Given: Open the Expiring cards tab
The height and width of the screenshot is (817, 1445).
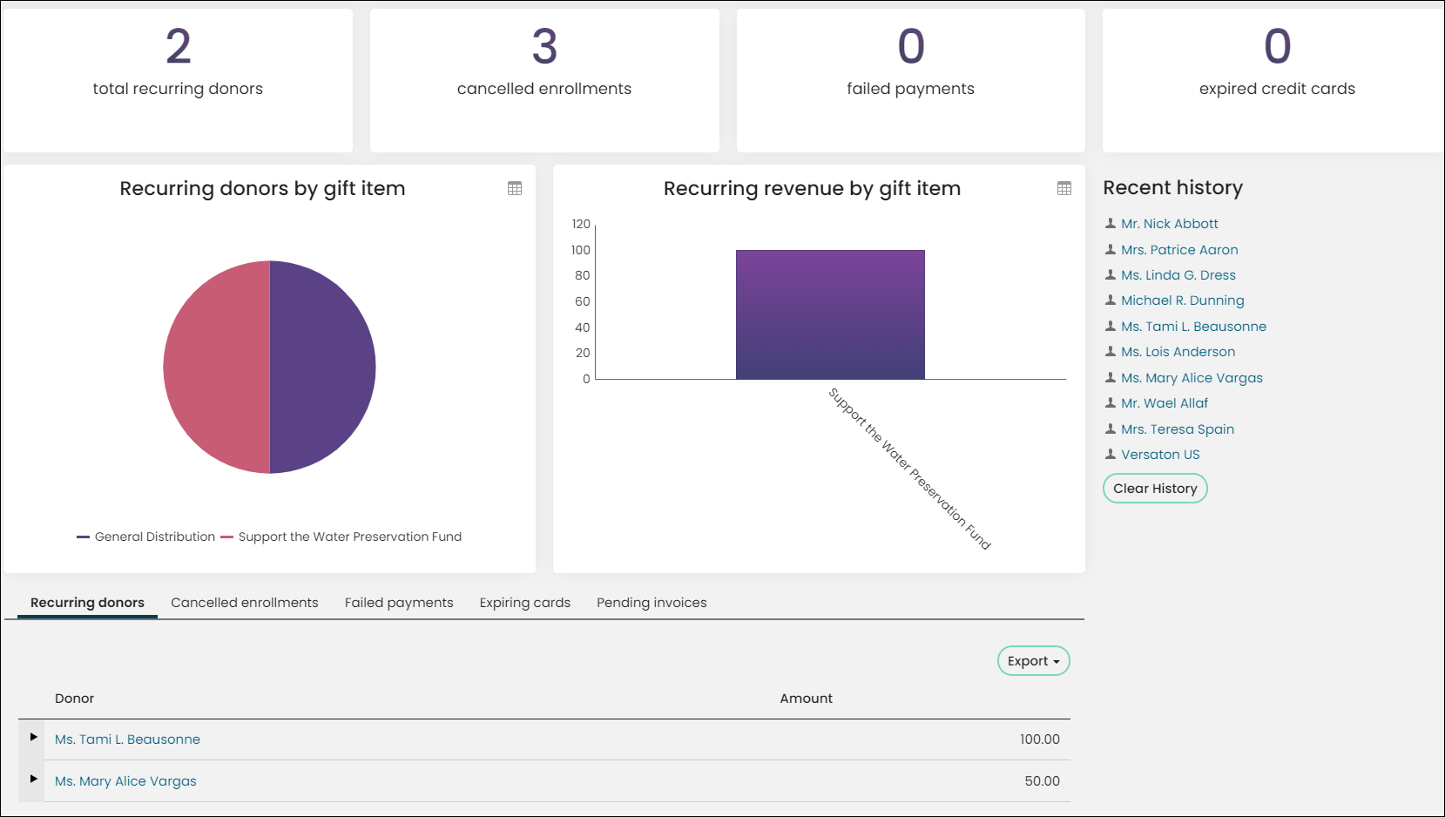Looking at the screenshot, I should (525, 603).
